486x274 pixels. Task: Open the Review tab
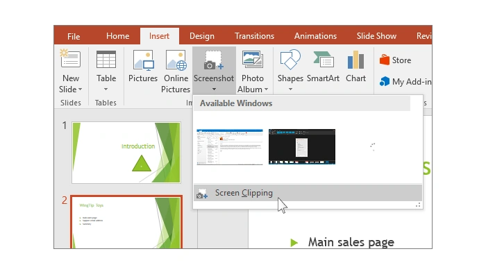point(424,36)
